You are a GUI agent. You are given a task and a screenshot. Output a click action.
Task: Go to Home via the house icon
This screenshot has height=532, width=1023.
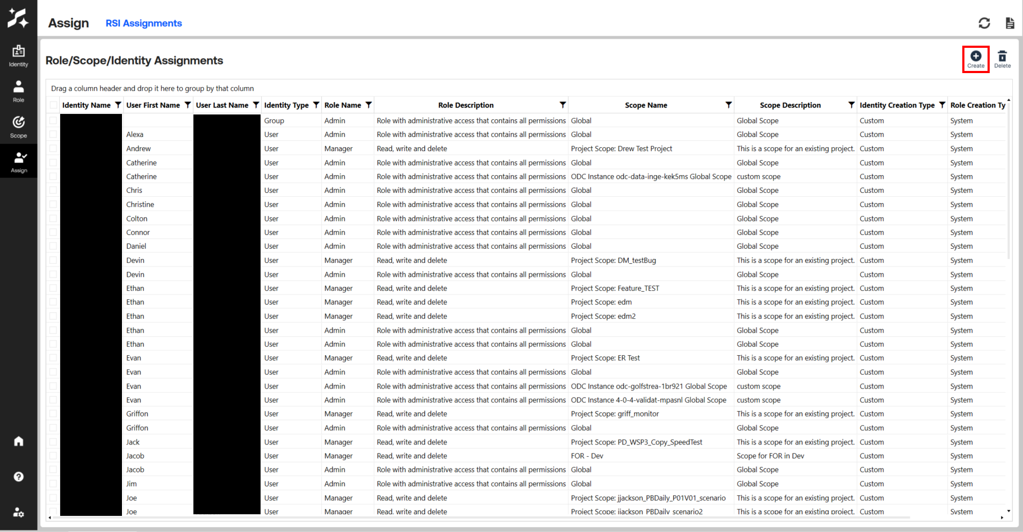[x=19, y=441]
